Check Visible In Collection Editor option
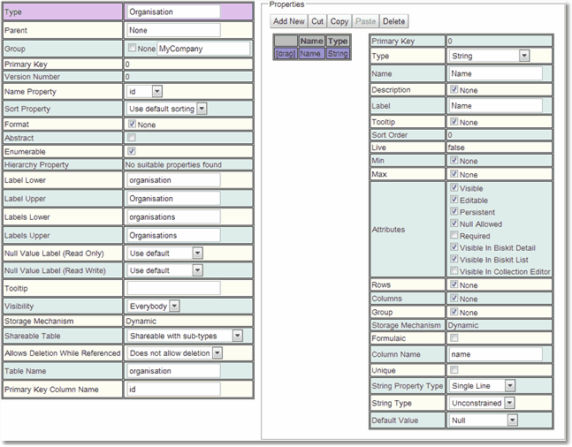This screenshot has width=572, height=447. point(454,271)
